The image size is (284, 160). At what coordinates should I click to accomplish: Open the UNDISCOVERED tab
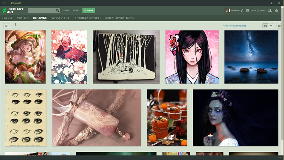click(x=88, y=18)
